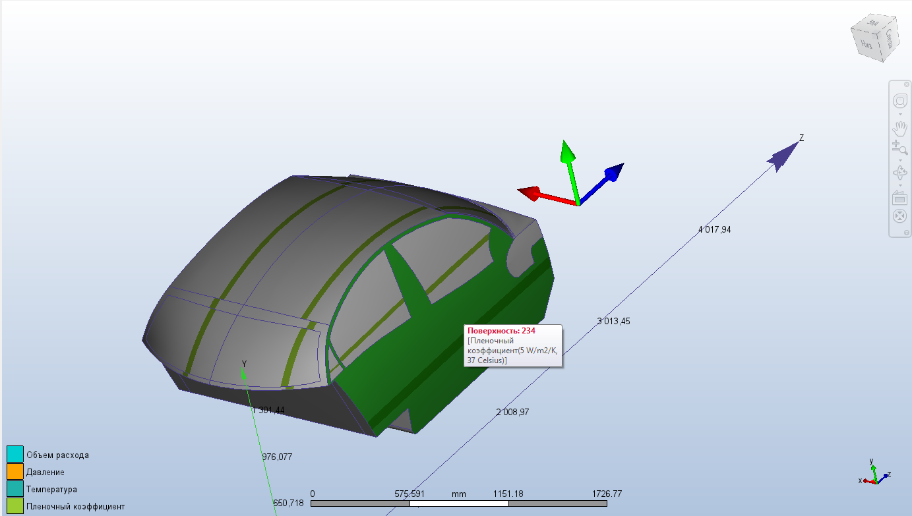
Task: Click the "2 008,97" Z axis value
Action: click(x=512, y=412)
